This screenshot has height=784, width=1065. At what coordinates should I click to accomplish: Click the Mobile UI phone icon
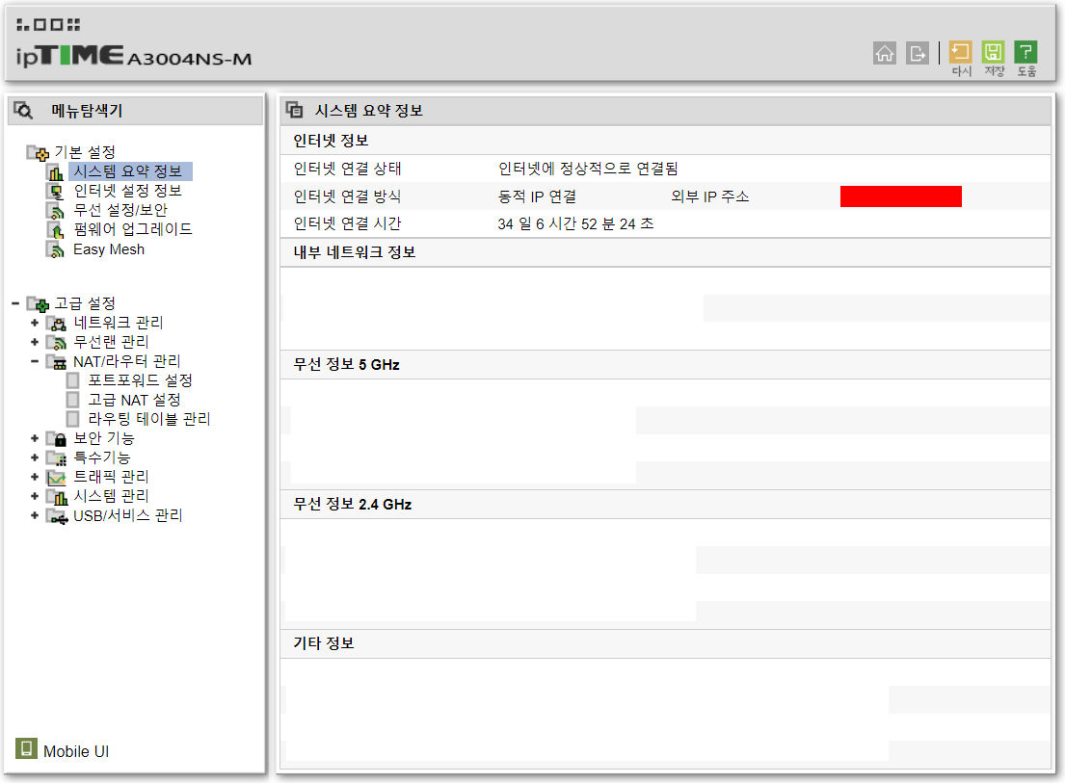(x=26, y=748)
